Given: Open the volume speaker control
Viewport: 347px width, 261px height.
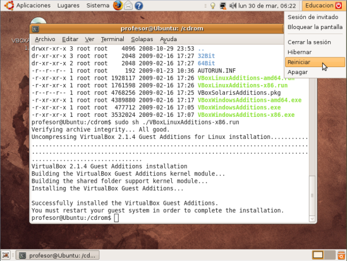Looking at the screenshot, I should click(232, 6).
